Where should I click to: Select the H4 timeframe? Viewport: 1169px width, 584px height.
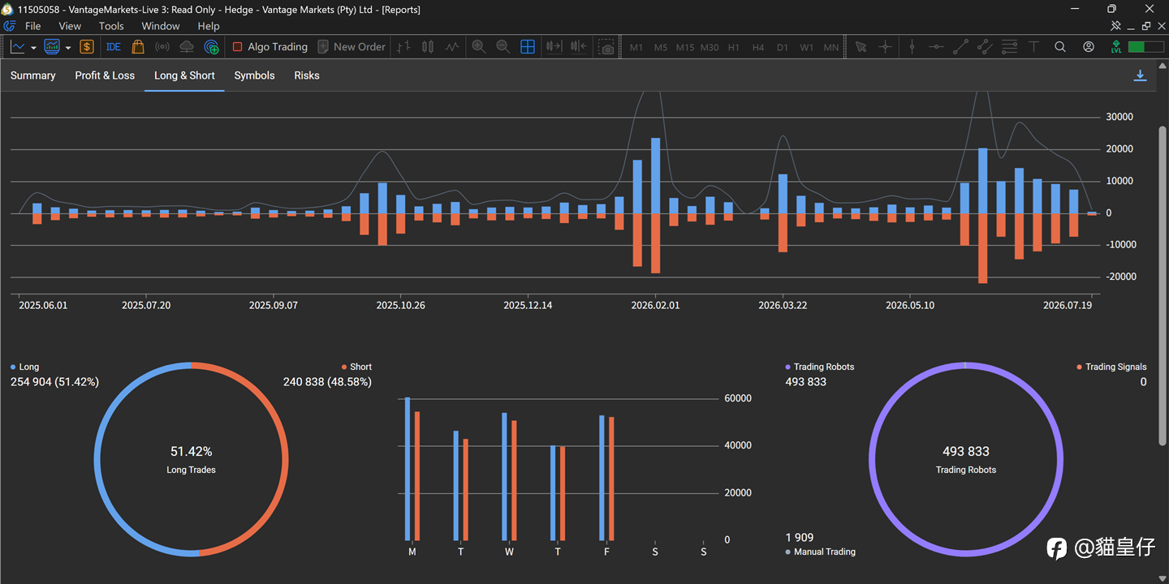click(x=758, y=47)
